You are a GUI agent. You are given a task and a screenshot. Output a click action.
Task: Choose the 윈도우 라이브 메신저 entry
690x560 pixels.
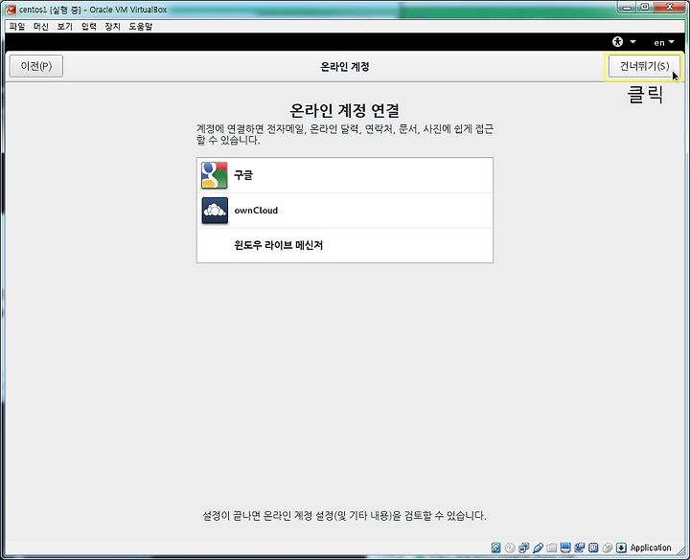345,245
